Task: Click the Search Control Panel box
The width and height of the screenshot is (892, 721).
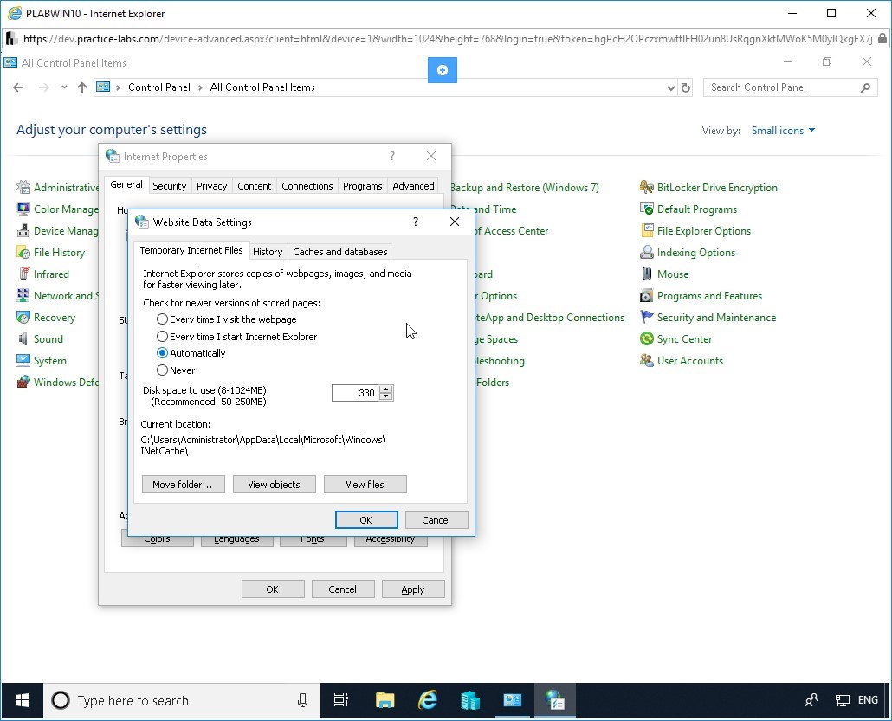Action: [x=790, y=87]
